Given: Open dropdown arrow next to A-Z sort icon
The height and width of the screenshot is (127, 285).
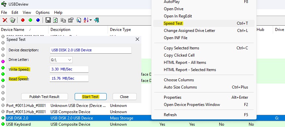Looking at the screenshot, I should [90, 20].
